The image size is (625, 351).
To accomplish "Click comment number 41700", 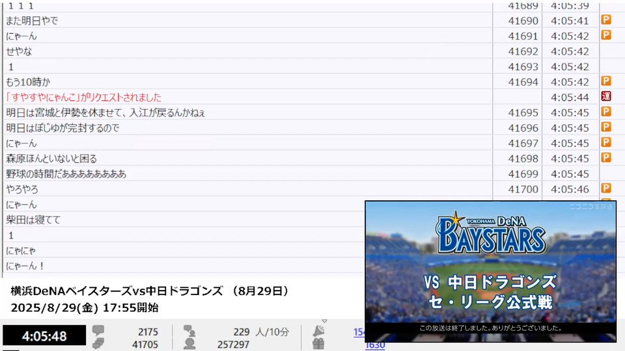I will pyautogui.click(x=523, y=189).
